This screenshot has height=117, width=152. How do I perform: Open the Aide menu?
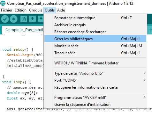pos(61,10)
